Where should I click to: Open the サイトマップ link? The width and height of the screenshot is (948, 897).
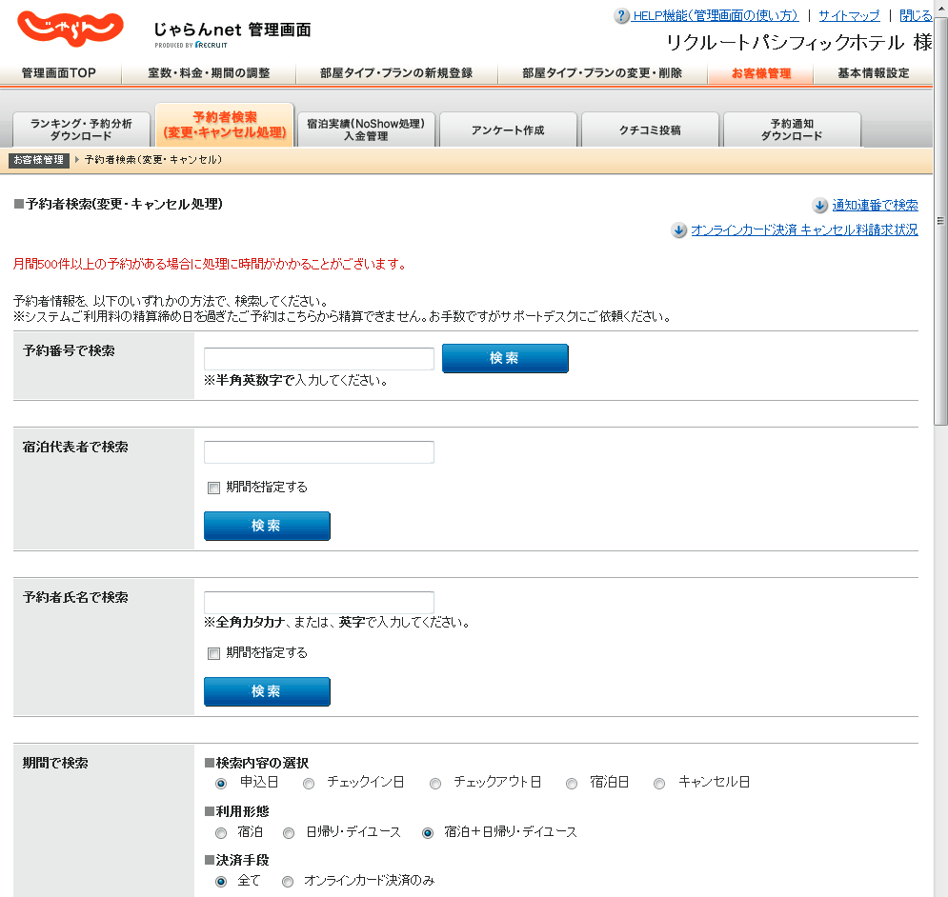(848, 16)
